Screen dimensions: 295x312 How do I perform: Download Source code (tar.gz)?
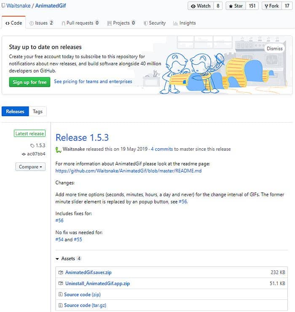tap(85, 305)
